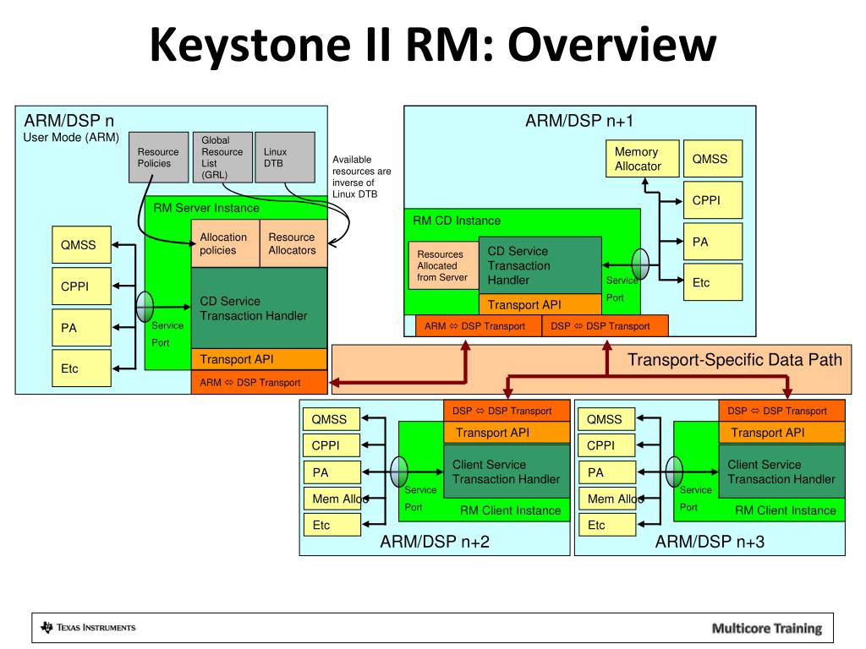Select the Etc box in ARM/DSP n+2
This screenshot has width=866, height=649.
pos(332,525)
